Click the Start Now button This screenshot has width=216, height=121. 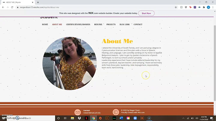click(146, 13)
